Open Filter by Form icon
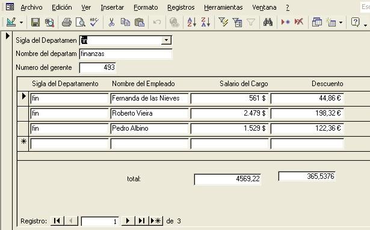Viewport: 370px width, 230px height. coord(237,22)
